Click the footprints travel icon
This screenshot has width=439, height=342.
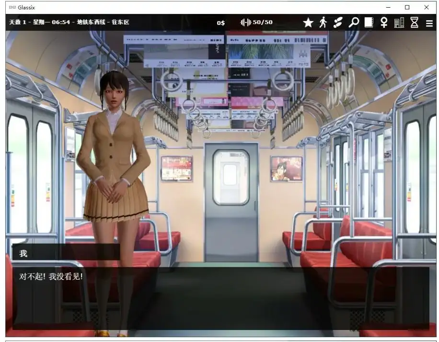tap(339, 22)
